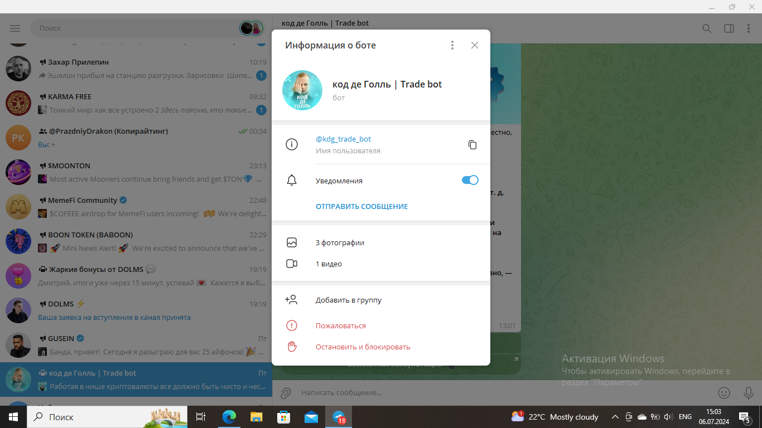Open the GUSEIN channel
This screenshot has width=762, height=428.
pyautogui.click(x=136, y=345)
